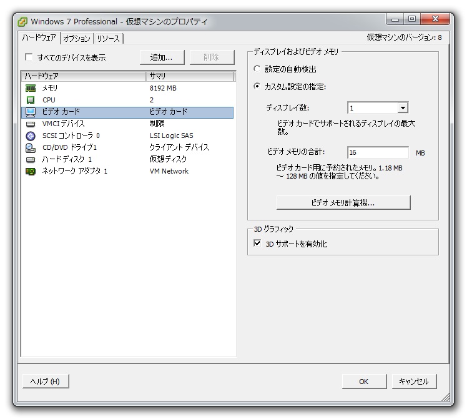Click the hard disk 1 icon
This screenshot has height=419, width=467.
[31, 160]
